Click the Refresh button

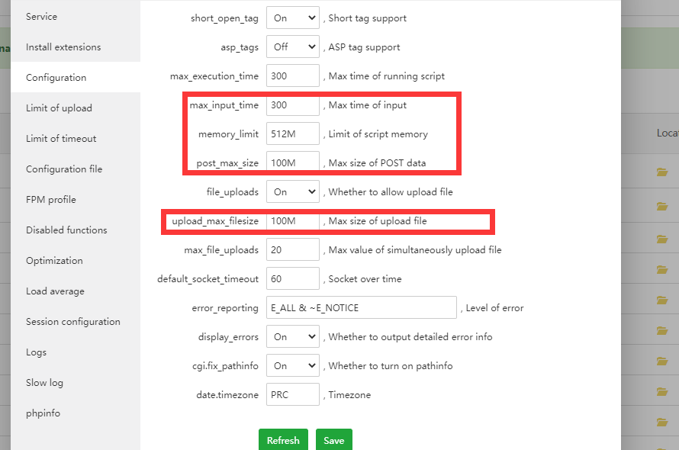(283, 440)
